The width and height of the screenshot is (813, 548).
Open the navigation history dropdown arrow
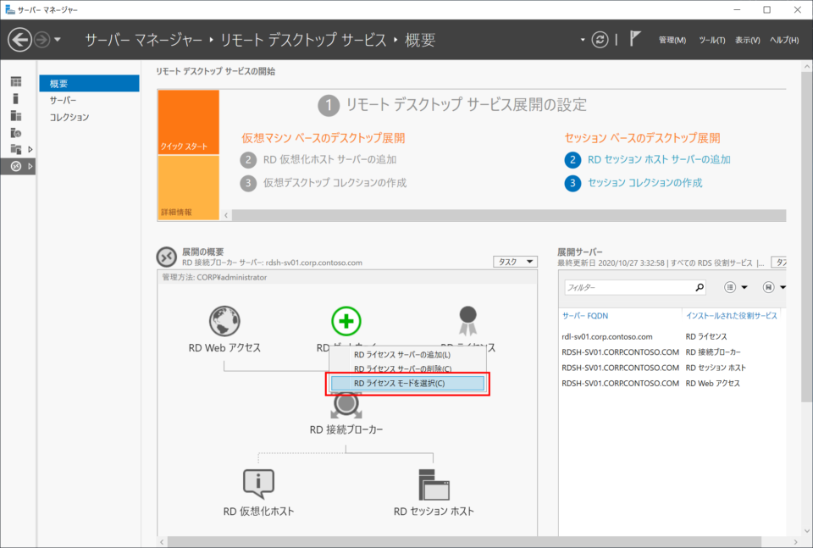[x=57, y=40]
